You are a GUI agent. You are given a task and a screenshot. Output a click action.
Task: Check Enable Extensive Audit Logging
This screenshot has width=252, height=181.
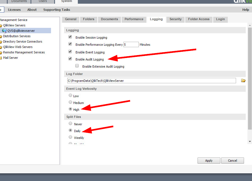[x=77, y=66]
